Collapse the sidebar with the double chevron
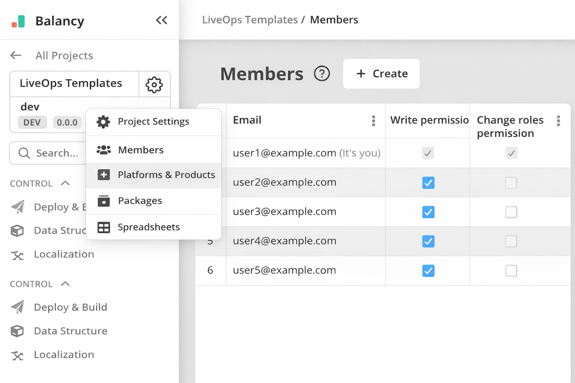 pyautogui.click(x=162, y=21)
